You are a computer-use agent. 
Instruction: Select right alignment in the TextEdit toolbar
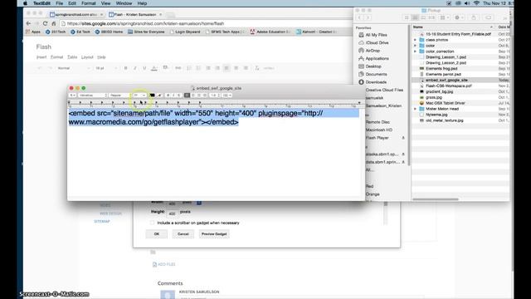(x=199, y=96)
